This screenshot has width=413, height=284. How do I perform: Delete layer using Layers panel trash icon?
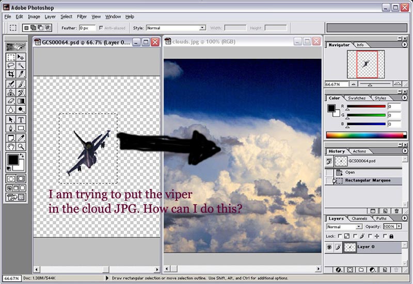pyautogui.click(x=396, y=270)
